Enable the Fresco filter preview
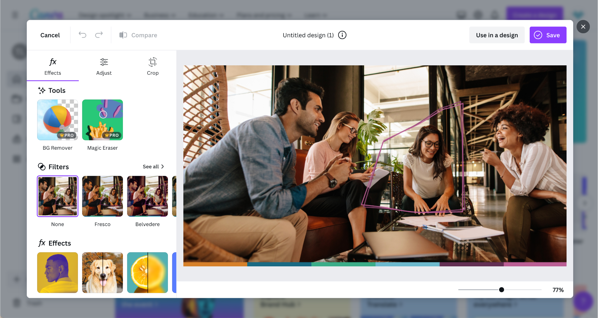This screenshot has width=598, height=318. 102,196
